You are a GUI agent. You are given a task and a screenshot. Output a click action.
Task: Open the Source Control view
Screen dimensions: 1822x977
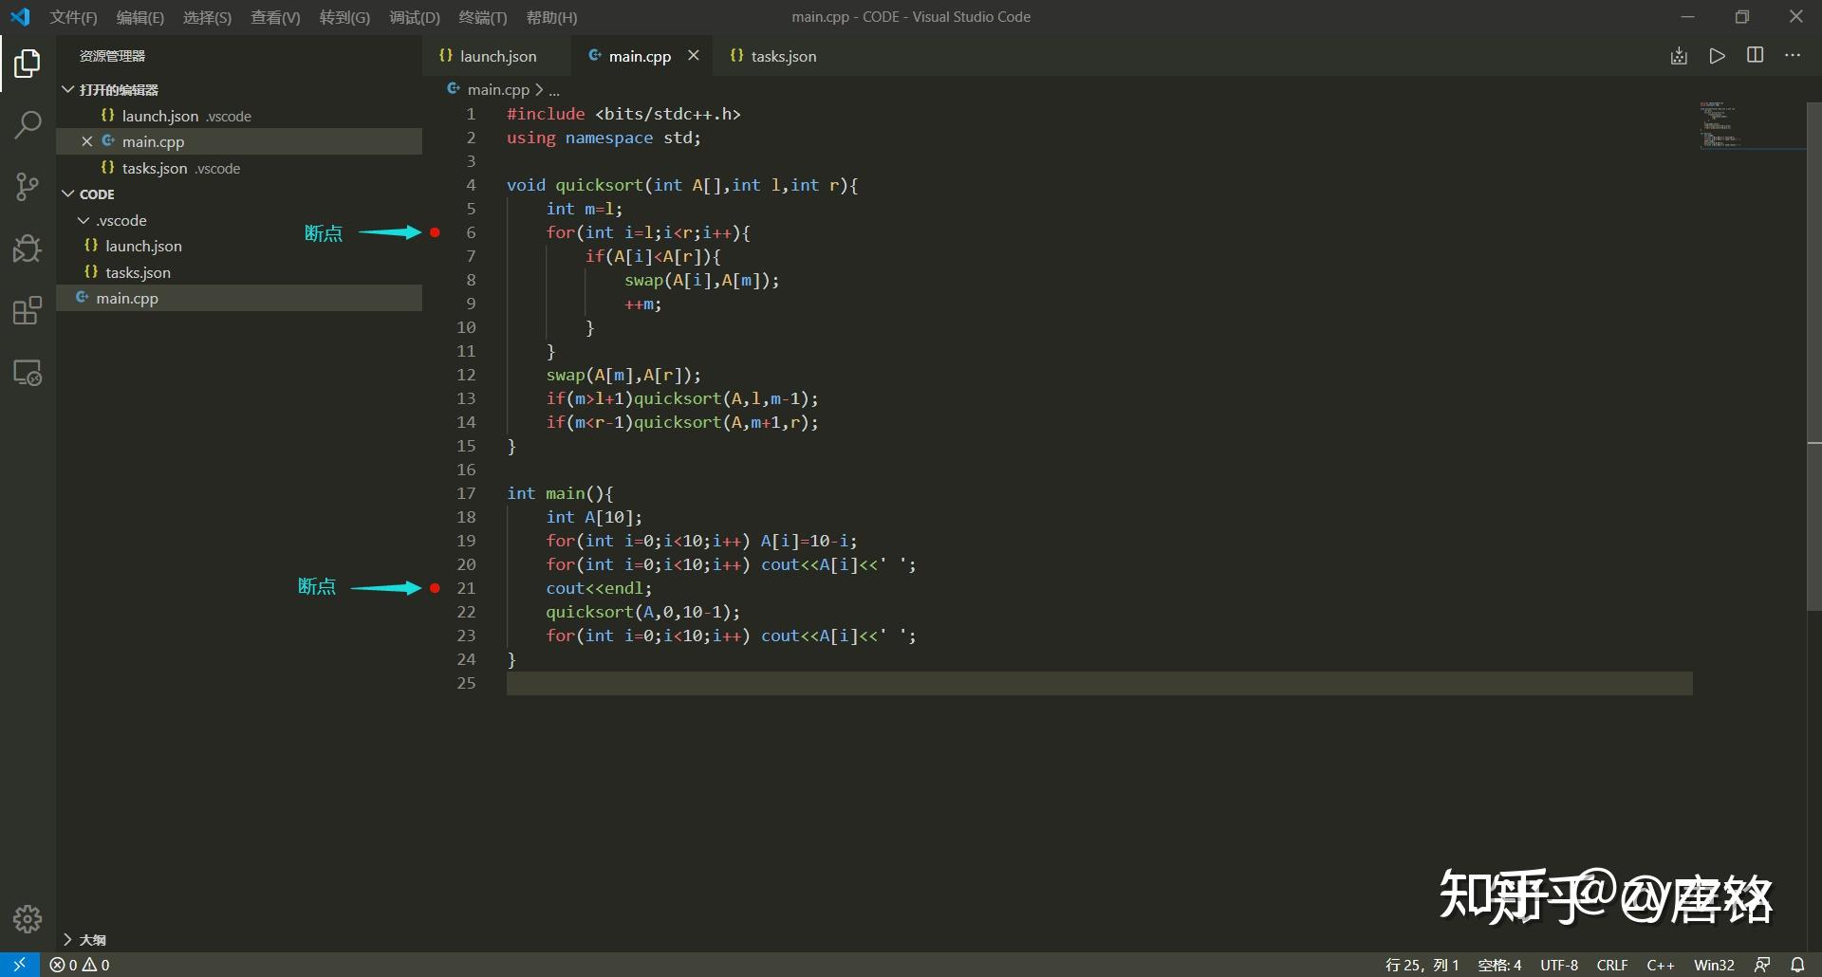tap(28, 187)
